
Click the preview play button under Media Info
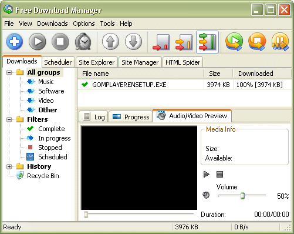tap(207, 174)
